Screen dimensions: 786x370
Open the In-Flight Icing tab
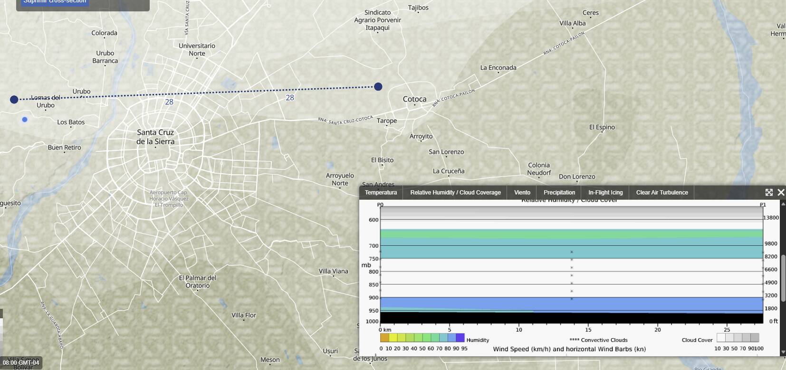coord(605,193)
